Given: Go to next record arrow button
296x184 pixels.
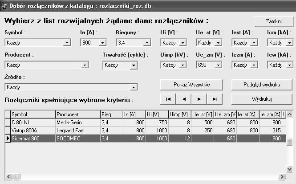Looking at the screenshot, I should click(x=199, y=99).
